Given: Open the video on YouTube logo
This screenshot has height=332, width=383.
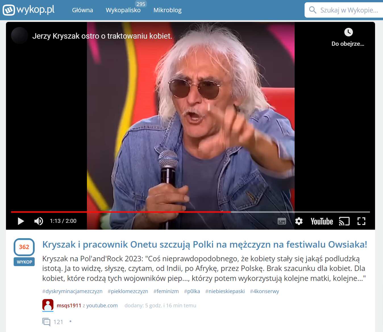Looking at the screenshot, I should pyautogui.click(x=322, y=221).
